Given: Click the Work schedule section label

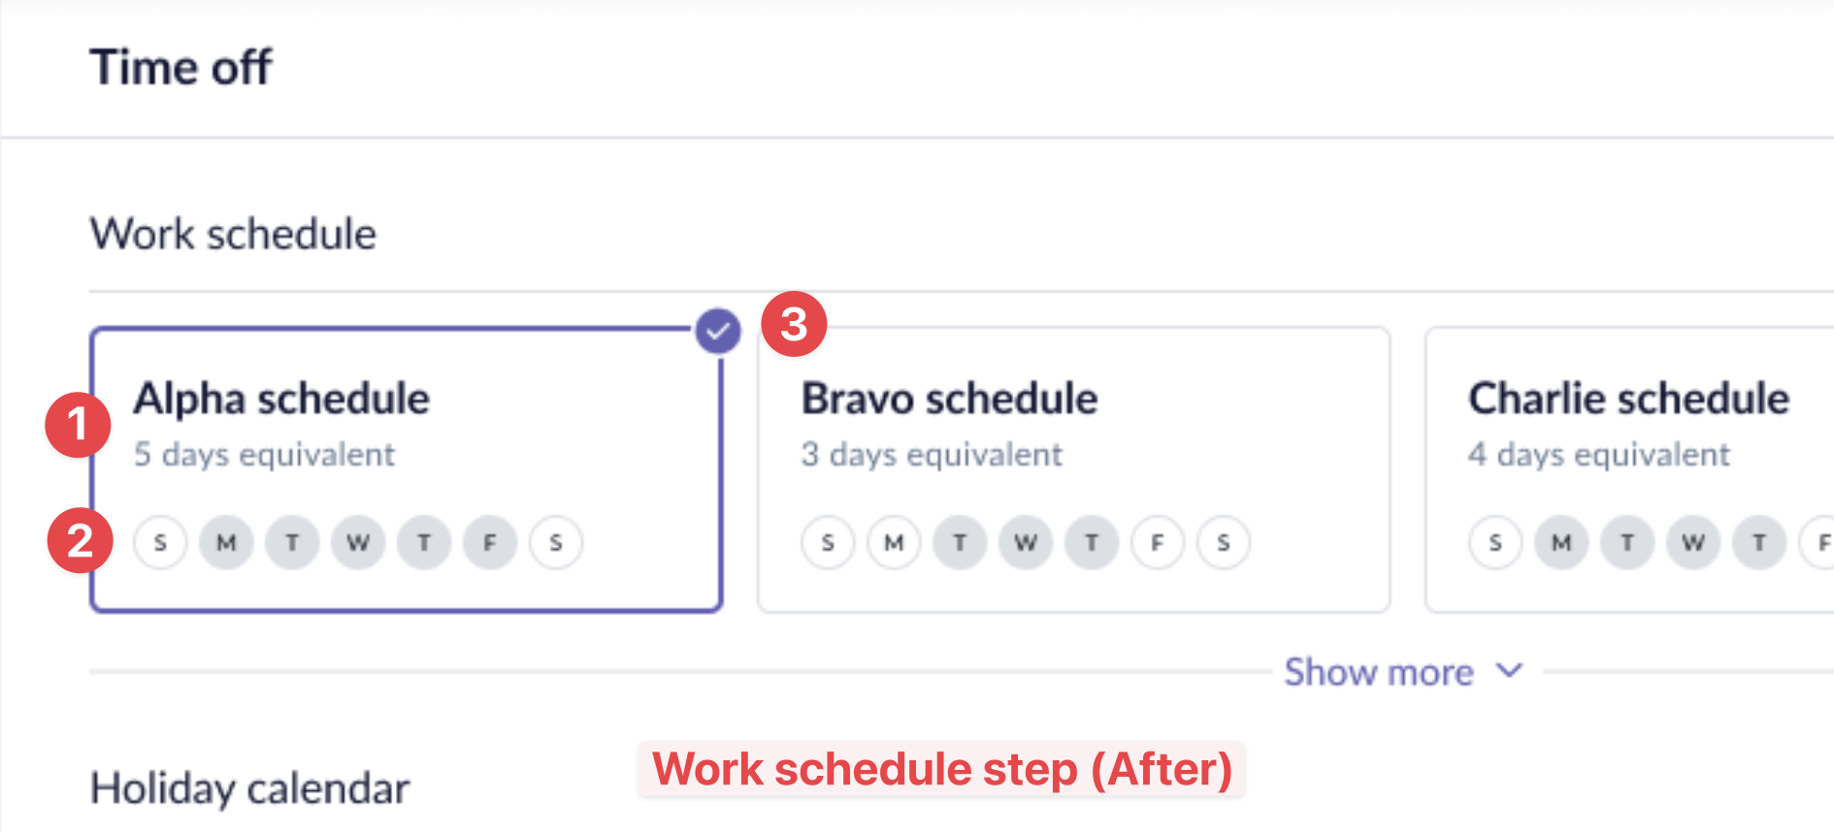Looking at the screenshot, I should tap(233, 234).
